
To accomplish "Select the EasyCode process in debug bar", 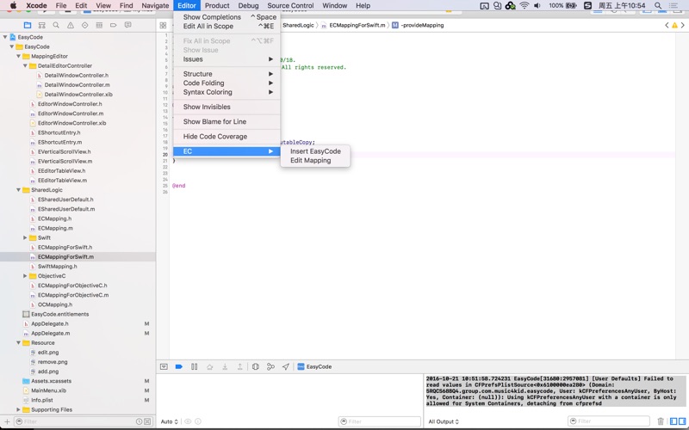I will pos(314,367).
